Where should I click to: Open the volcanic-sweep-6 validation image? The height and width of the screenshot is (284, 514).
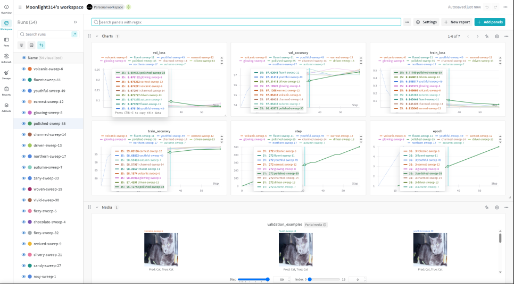coord(161,249)
